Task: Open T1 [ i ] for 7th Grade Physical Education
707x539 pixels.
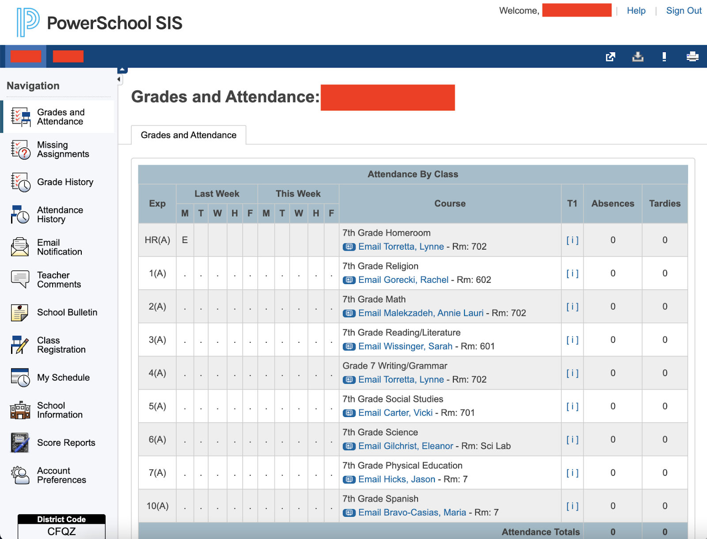Action: pyautogui.click(x=572, y=473)
